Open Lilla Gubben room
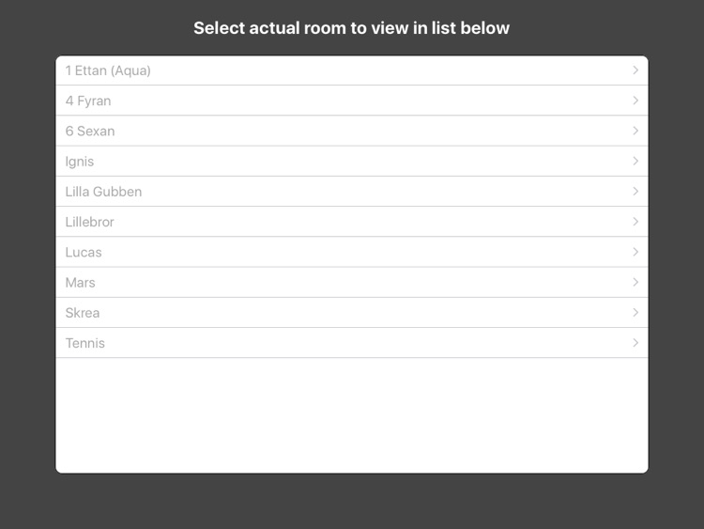 (x=103, y=192)
